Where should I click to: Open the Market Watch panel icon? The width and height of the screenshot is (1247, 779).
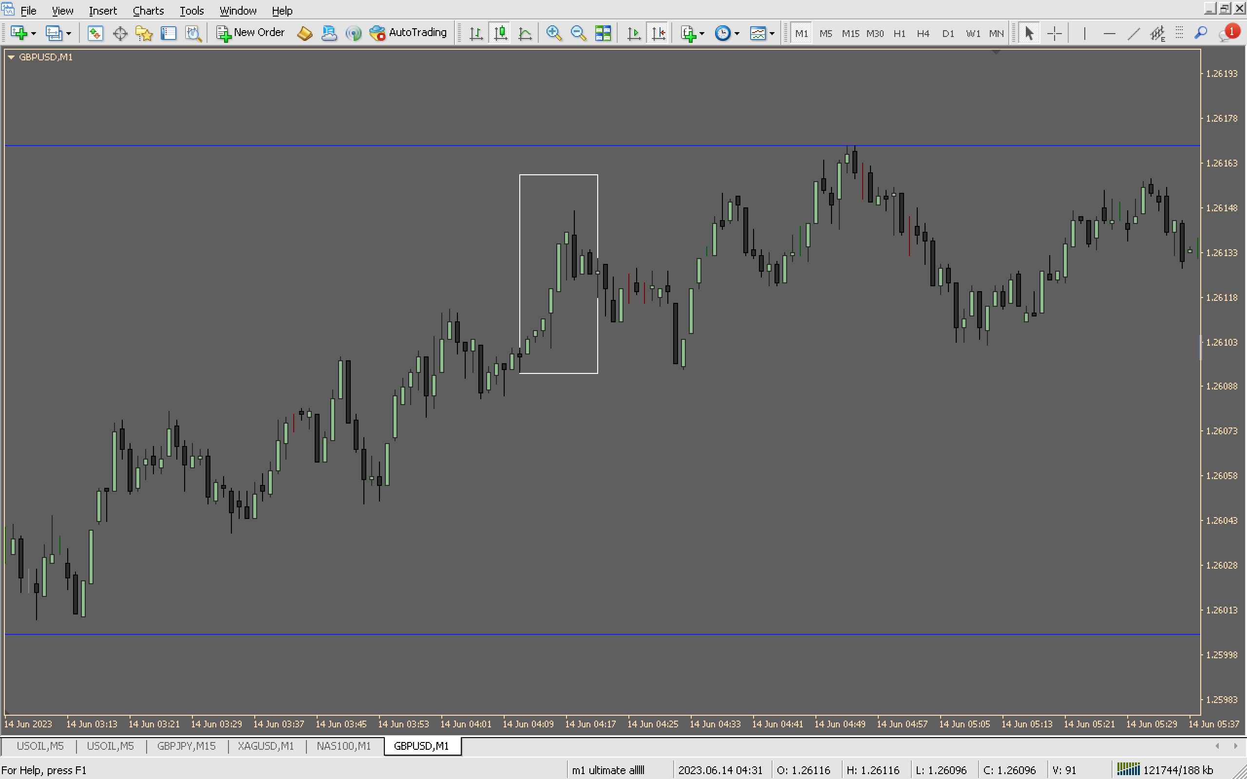95,34
